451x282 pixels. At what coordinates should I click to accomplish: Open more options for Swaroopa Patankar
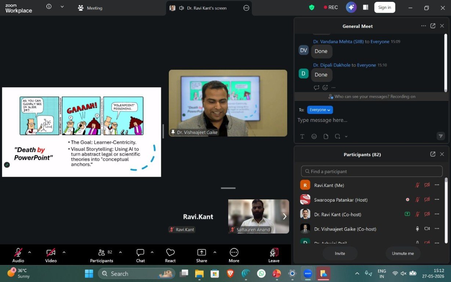point(437,199)
